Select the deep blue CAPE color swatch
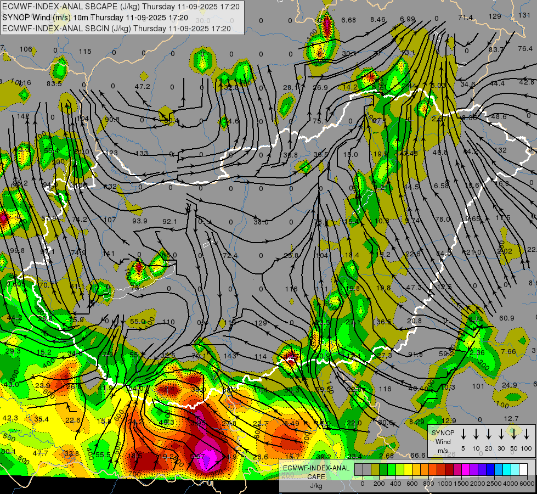The width and height of the screenshot is (537, 494). (490, 469)
